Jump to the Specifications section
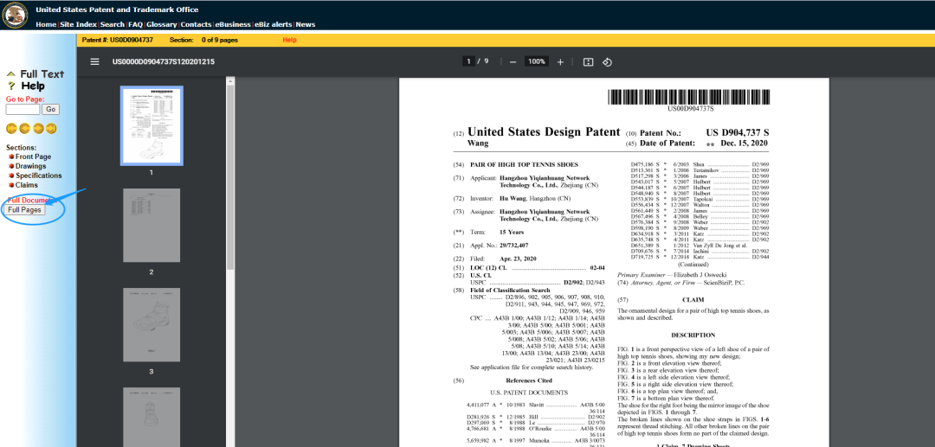Screen dimensions: 935x447 [39, 176]
